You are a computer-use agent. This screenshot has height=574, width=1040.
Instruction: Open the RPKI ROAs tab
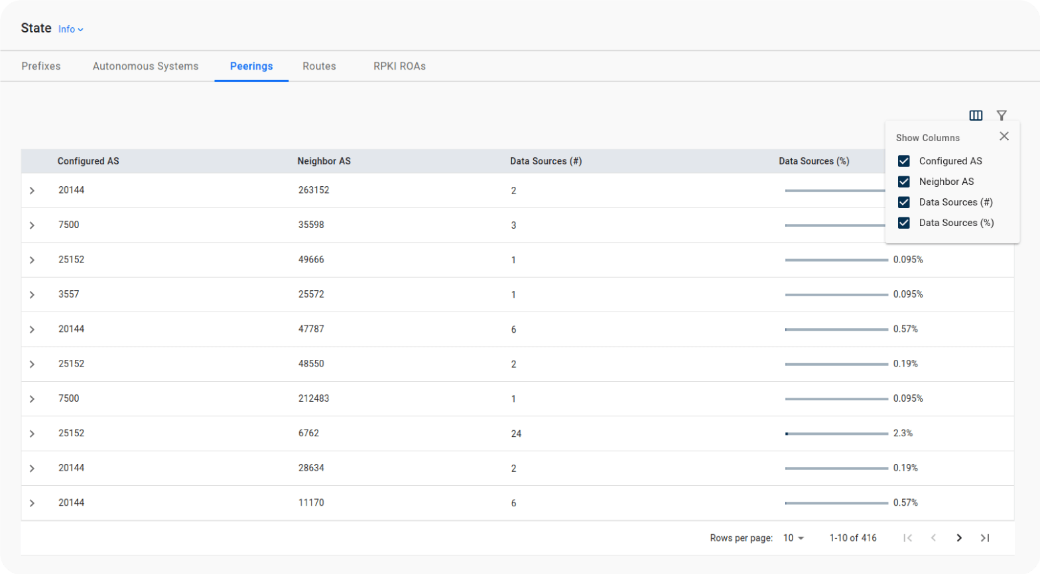(x=399, y=66)
